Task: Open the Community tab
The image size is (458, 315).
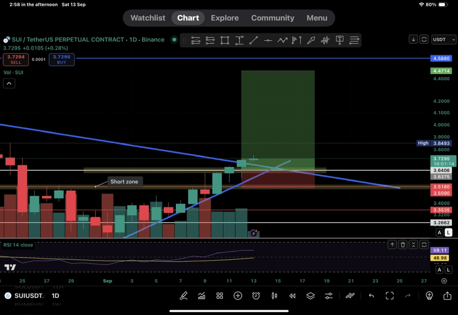Action: pyautogui.click(x=273, y=18)
